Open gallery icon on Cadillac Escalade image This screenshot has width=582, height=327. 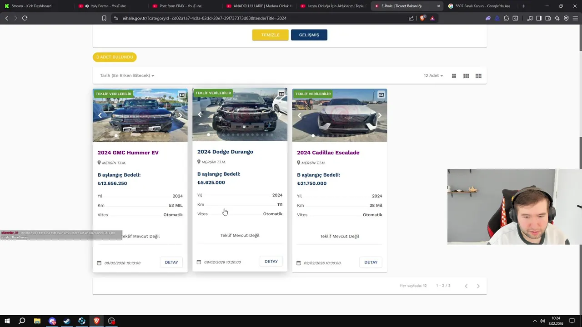coord(381,95)
